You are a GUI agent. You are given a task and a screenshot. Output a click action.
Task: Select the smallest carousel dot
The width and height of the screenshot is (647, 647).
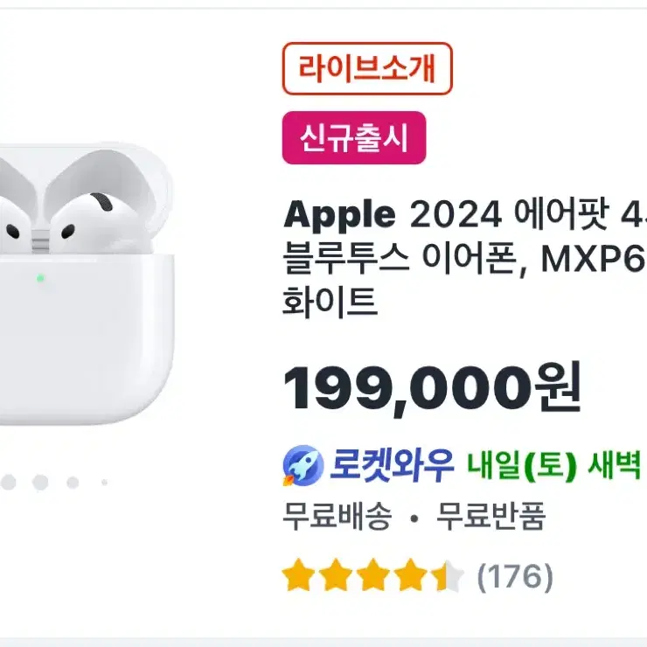tap(104, 483)
